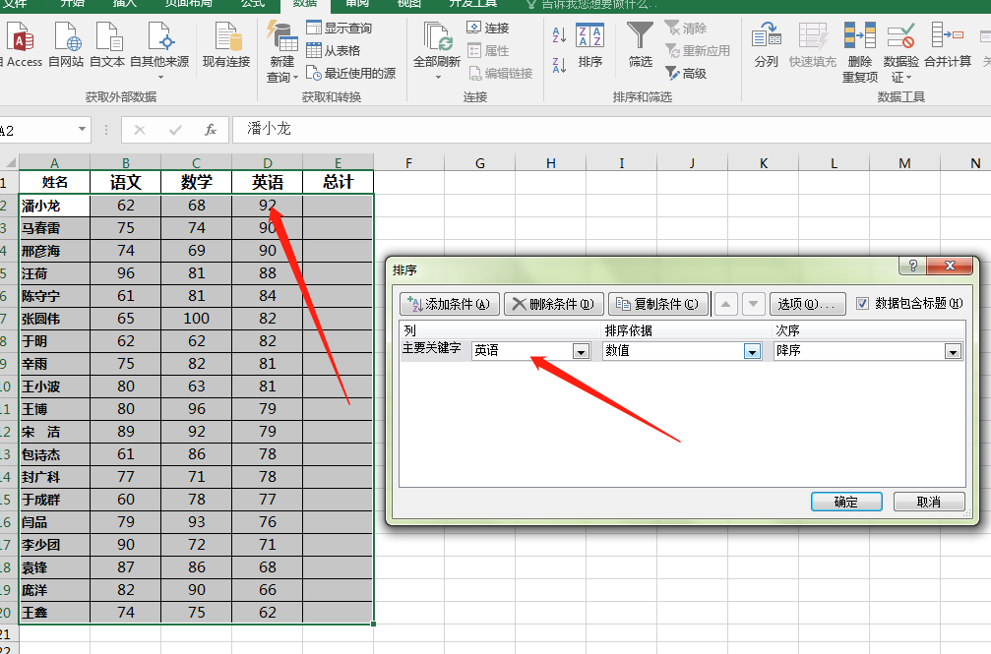Click 全部刷新 refresh all button
This screenshot has height=654, width=991.
pos(437,50)
